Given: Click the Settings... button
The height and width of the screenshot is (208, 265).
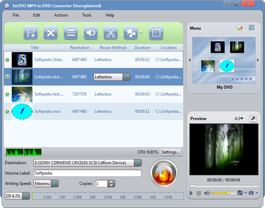Looking at the screenshot, I should (171, 152).
